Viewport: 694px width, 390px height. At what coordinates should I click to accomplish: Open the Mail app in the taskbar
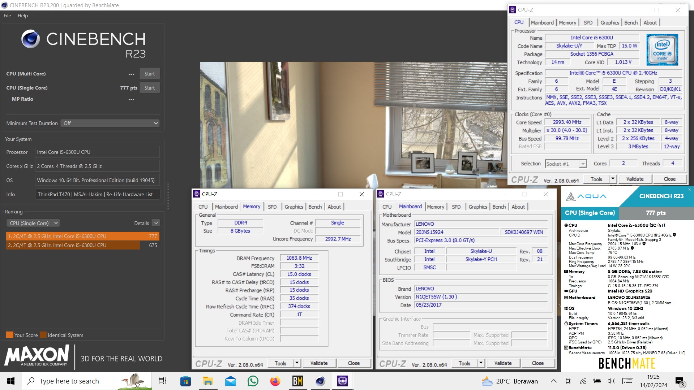[230, 381]
